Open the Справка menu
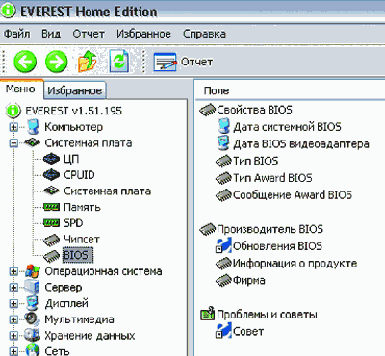The image size is (385, 356). coord(204,34)
